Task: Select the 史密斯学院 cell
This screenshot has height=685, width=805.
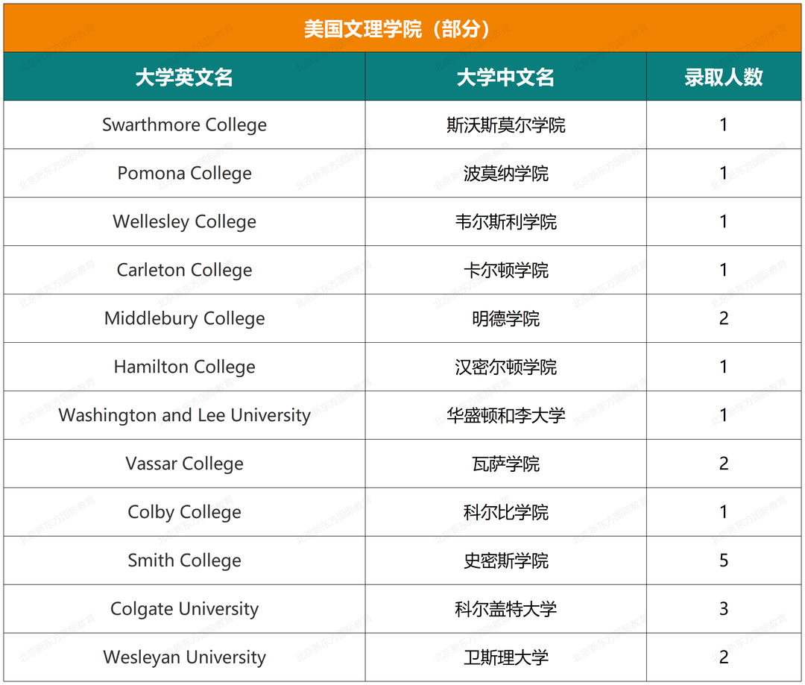Action: click(505, 561)
